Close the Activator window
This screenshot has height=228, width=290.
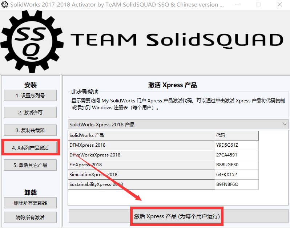click(280, 4)
